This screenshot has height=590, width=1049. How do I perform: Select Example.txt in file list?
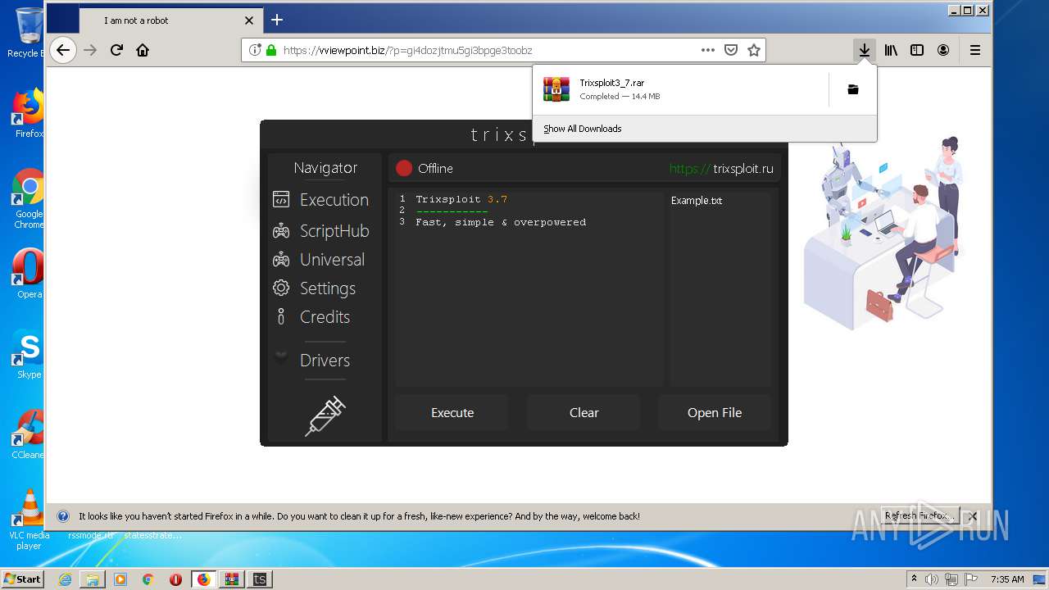point(697,200)
